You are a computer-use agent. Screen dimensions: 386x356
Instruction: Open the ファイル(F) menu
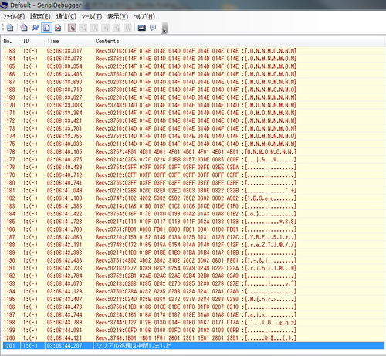pyautogui.click(x=14, y=17)
